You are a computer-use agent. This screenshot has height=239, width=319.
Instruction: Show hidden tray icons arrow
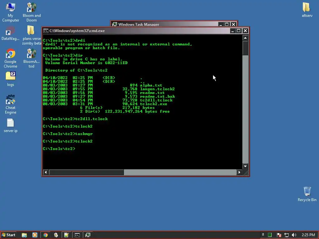263,235
